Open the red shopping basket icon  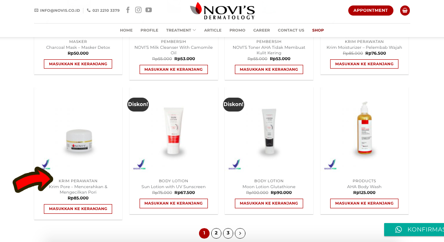pyautogui.click(x=405, y=11)
